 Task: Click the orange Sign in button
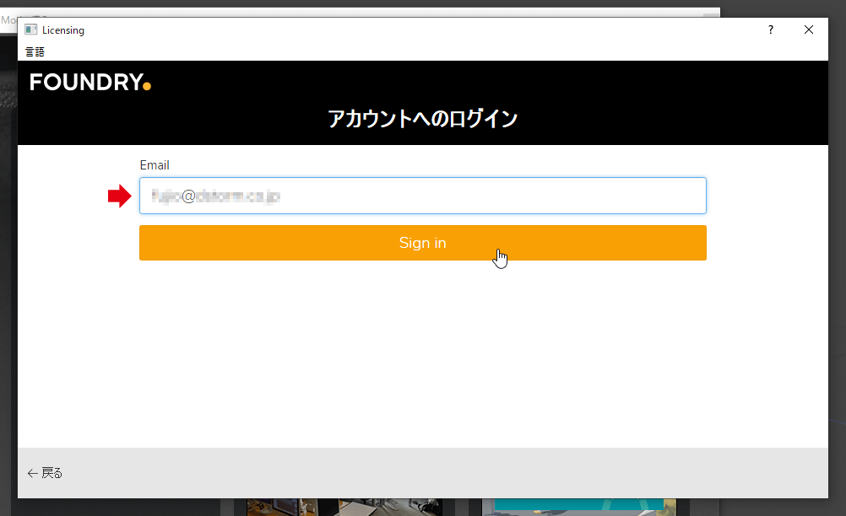[422, 243]
